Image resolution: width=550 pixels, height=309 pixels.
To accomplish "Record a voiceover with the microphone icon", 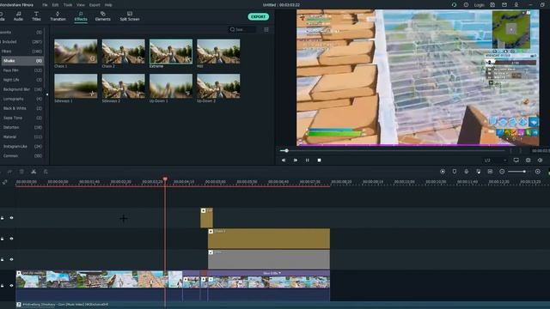I will pos(466,172).
